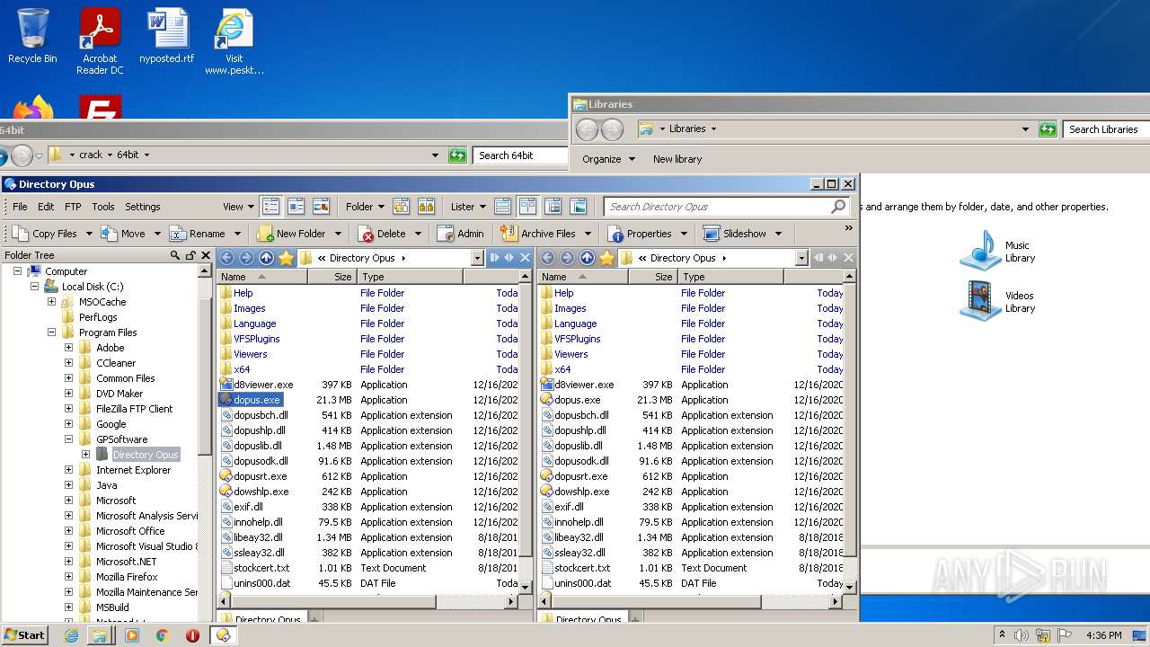The height and width of the screenshot is (647, 1150).
Task: Go forward in left file display
Action: tap(247, 258)
